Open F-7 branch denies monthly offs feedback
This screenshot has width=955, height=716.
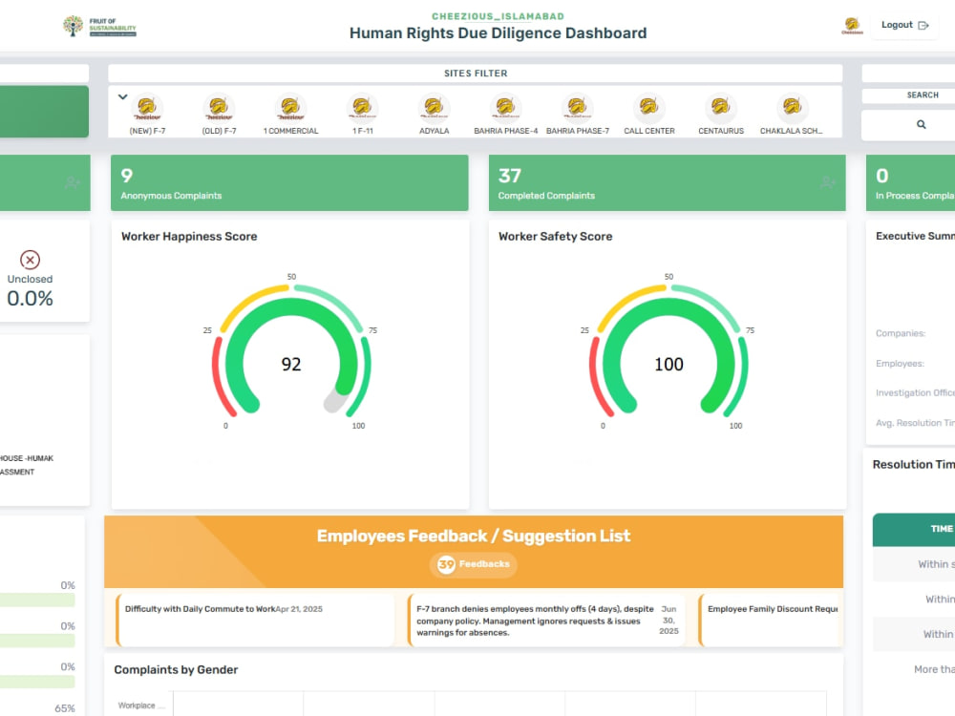547,620
